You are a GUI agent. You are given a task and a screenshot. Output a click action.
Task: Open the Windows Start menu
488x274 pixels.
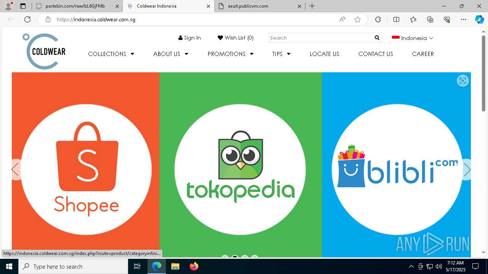(x=9, y=266)
